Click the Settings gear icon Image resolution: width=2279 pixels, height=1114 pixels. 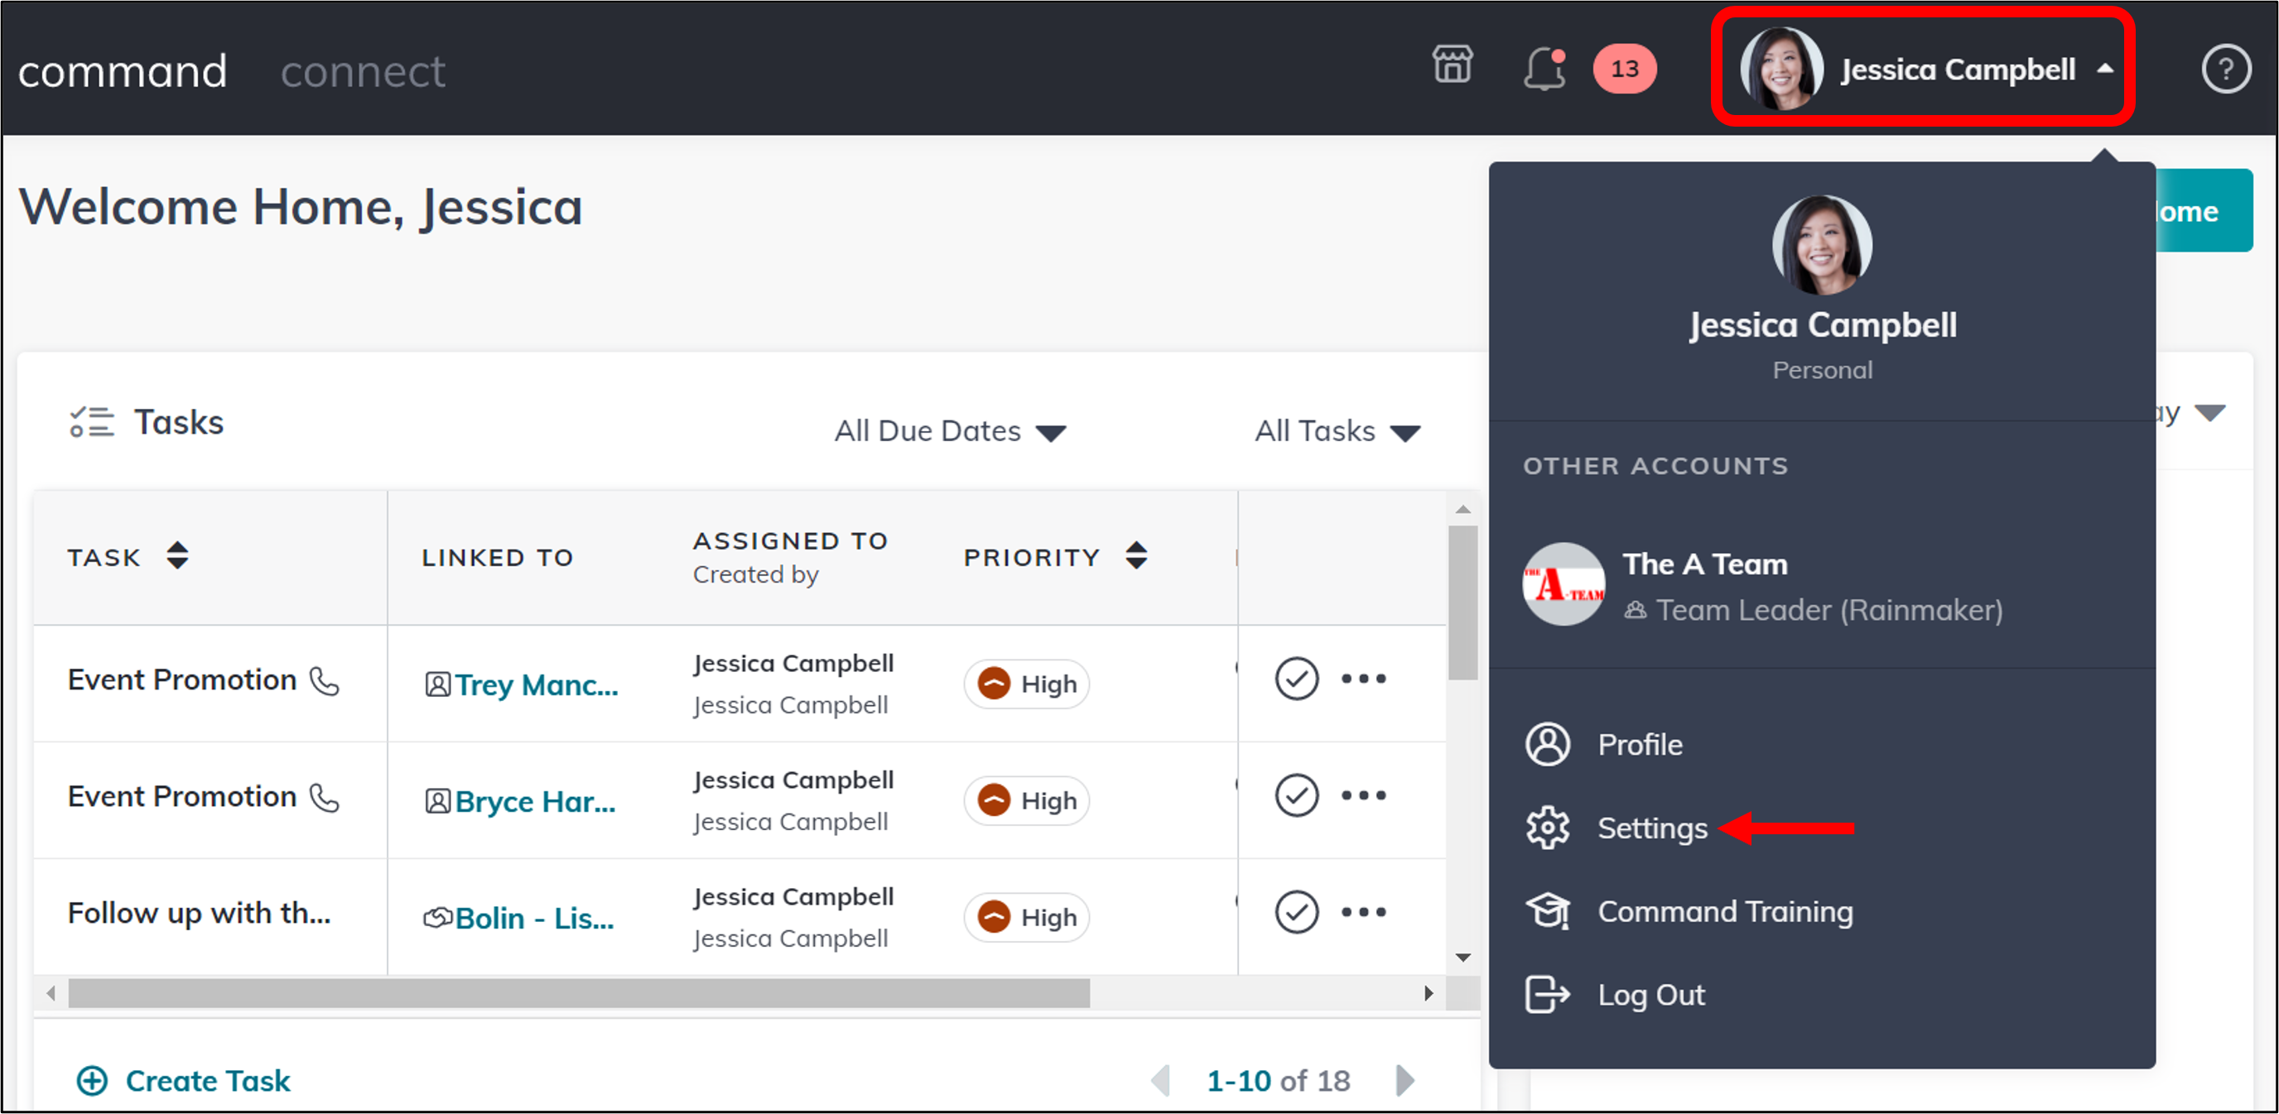click(1547, 828)
